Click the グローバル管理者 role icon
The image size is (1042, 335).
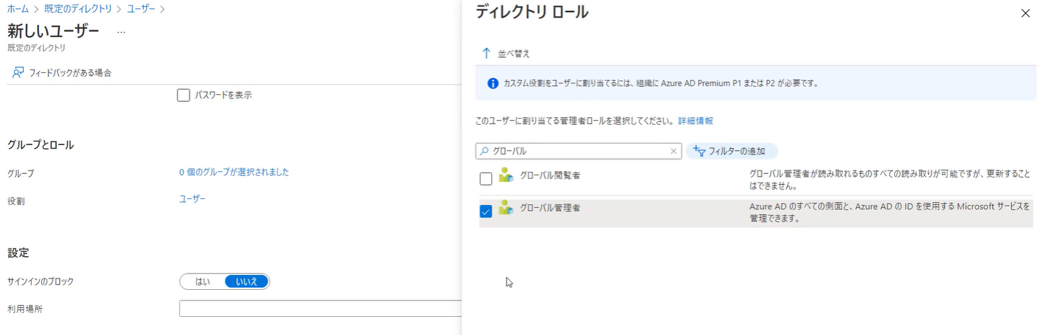pyautogui.click(x=506, y=208)
